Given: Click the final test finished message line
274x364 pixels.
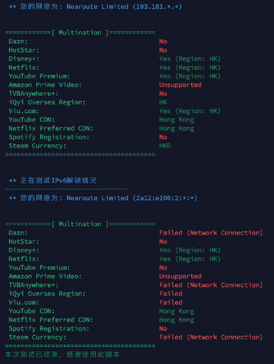Looking at the screenshot, I should [62, 354].
